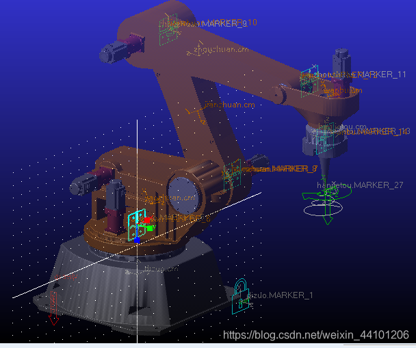Viewport: 416px width, 348px height.
Task: Click the zhouzhuan.cm center-of-mass label
Action: click(213, 49)
